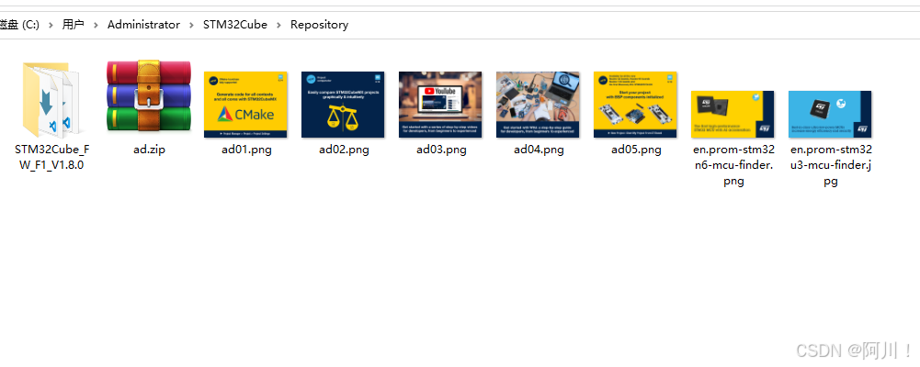Go to the (C:) drive breadcrumb

19,25
